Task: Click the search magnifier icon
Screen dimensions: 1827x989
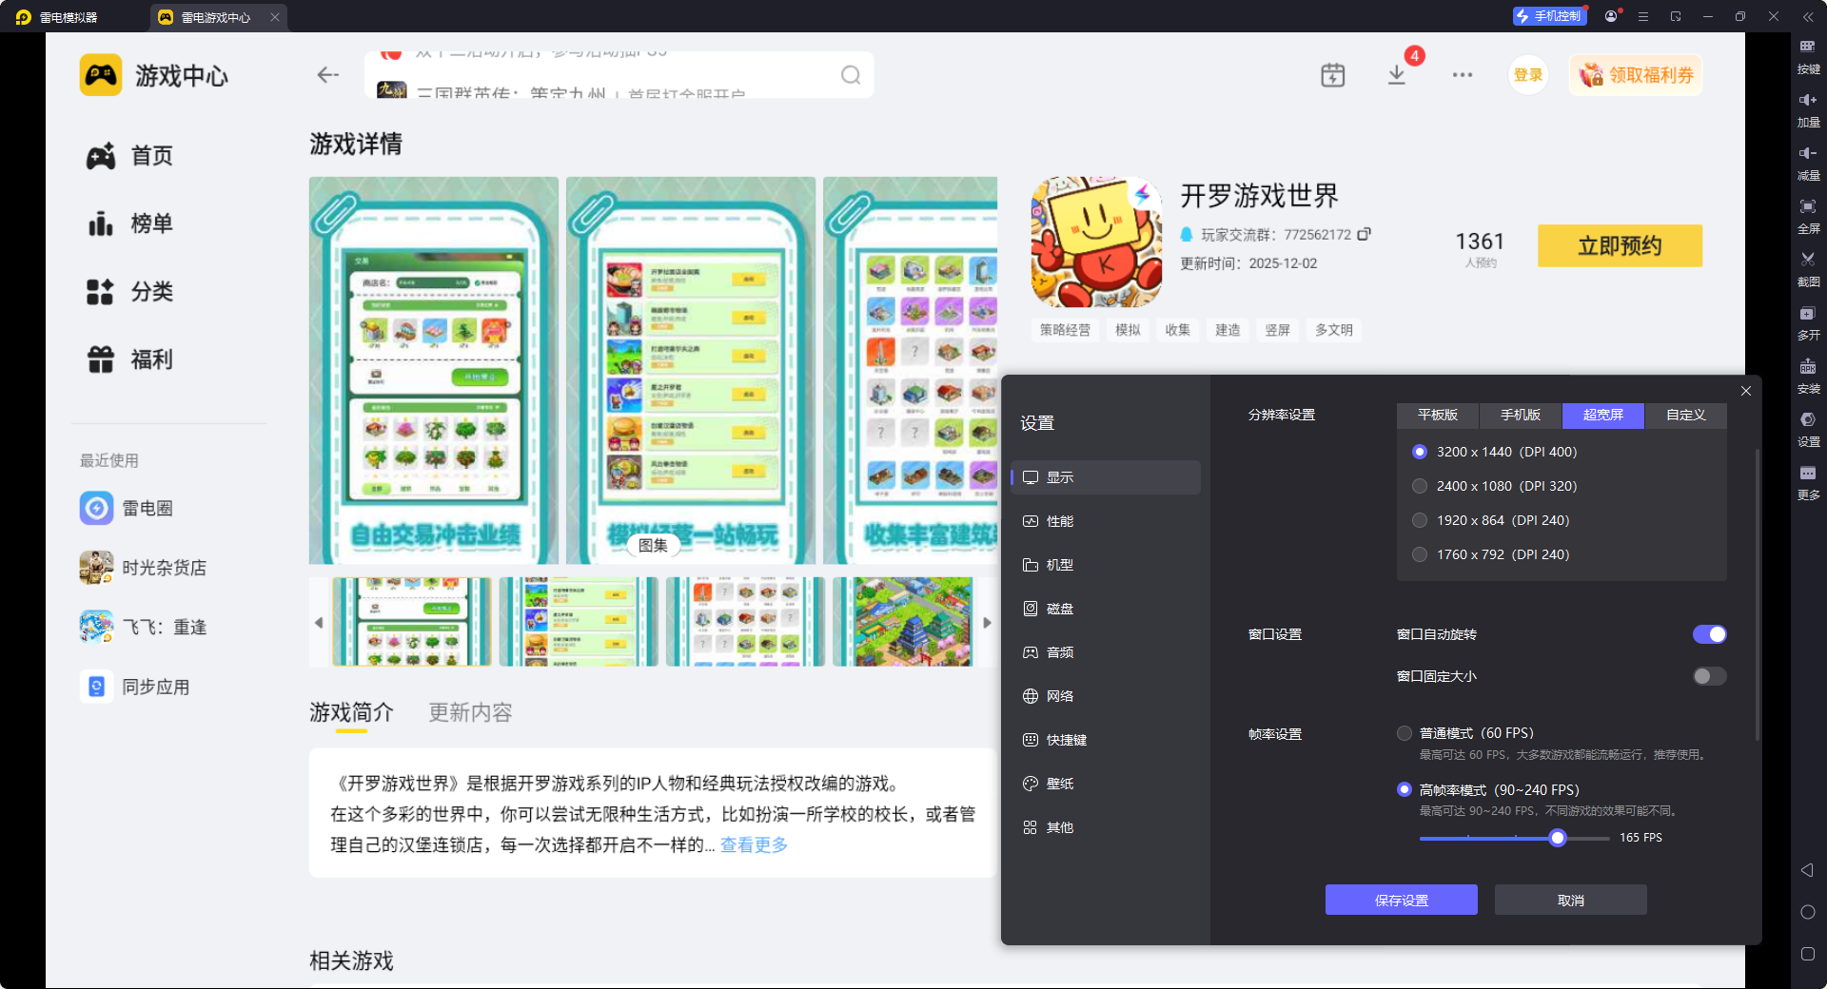Action: (850, 75)
